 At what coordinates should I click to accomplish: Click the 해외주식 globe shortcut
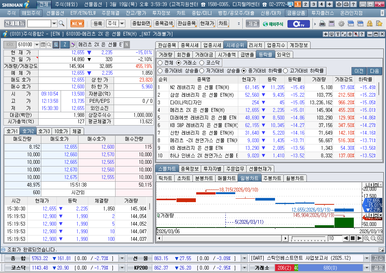coord(273,24)
